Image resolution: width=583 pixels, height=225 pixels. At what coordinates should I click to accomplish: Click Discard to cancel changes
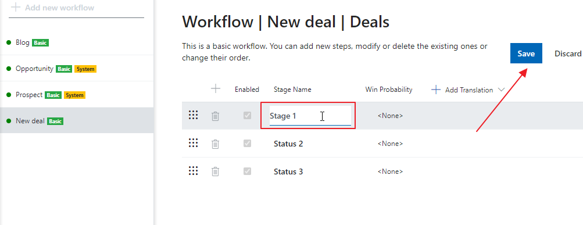(x=568, y=53)
